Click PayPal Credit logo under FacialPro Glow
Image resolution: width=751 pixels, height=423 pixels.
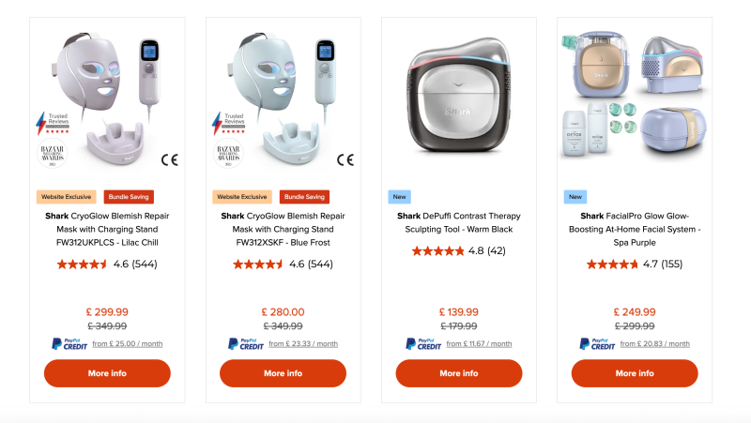coord(597,344)
